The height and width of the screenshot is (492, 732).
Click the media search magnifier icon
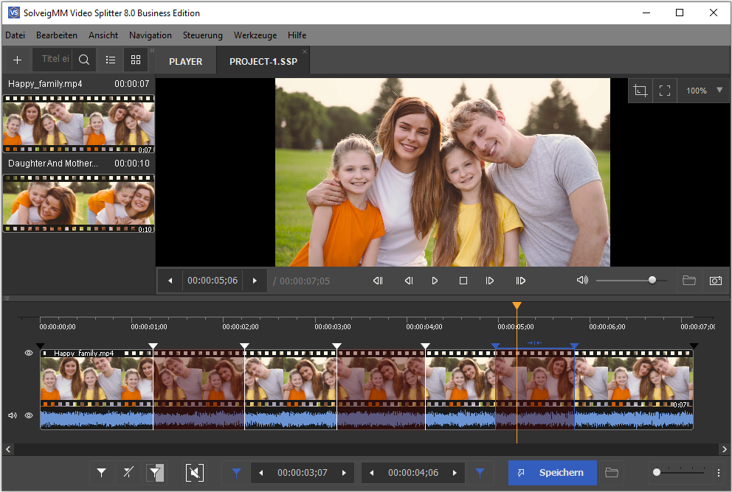[x=84, y=60]
